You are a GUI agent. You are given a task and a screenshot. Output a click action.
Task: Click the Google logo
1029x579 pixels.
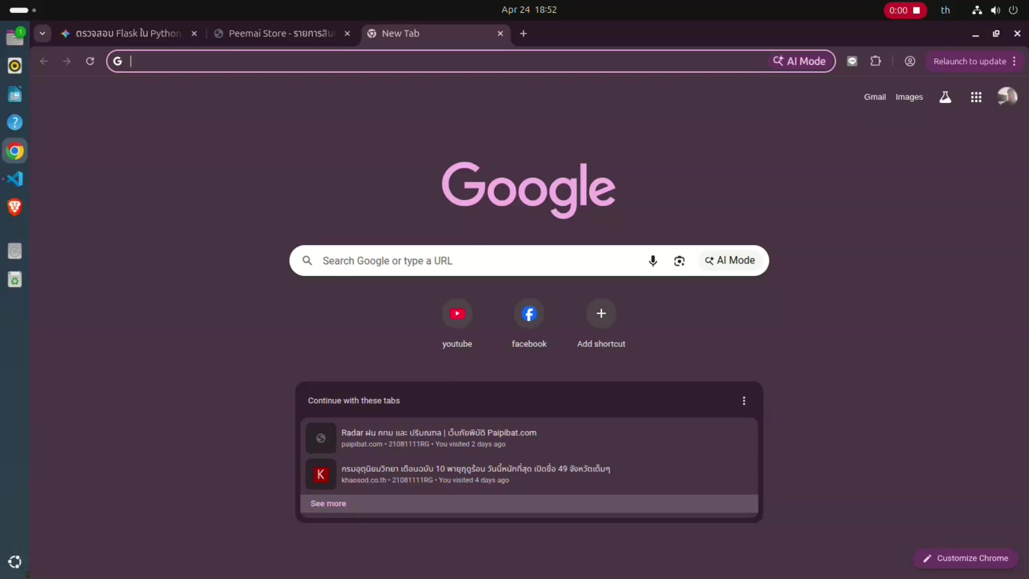pyautogui.click(x=528, y=189)
